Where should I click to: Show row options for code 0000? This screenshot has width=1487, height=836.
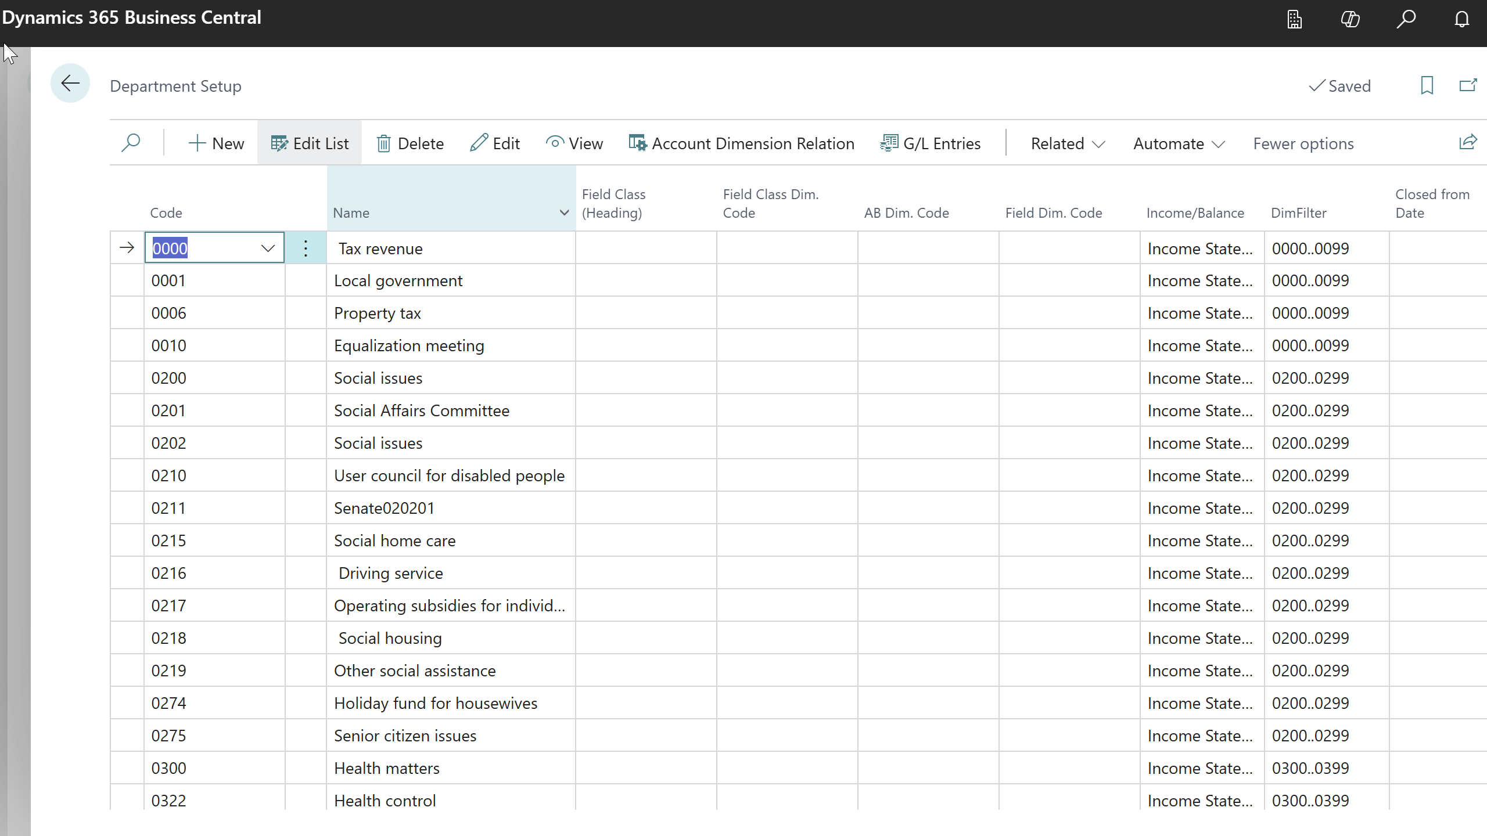point(306,248)
